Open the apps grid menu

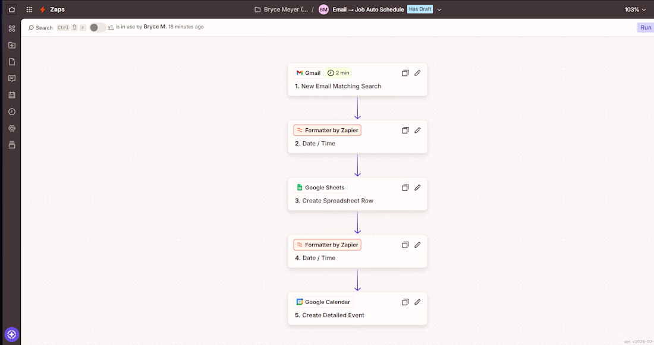(29, 10)
